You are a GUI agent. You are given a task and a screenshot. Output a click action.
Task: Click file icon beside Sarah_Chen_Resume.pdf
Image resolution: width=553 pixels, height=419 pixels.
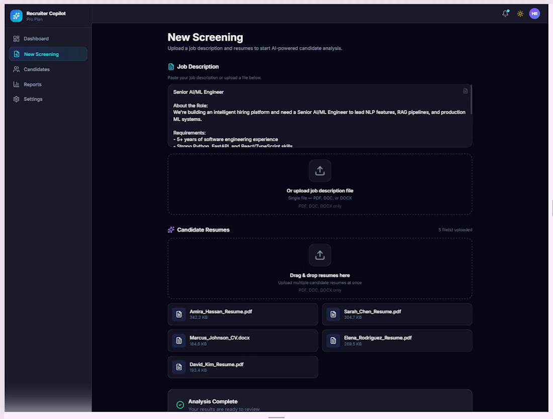333,315
